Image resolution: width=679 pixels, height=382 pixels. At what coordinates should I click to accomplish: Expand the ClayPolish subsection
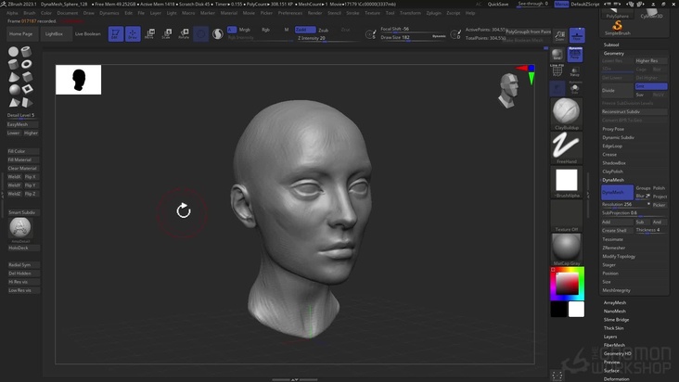[x=612, y=172]
